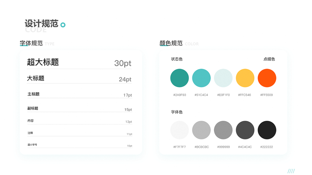Click the 超大标题 sample text
The image size is (312, 175).
43,62
